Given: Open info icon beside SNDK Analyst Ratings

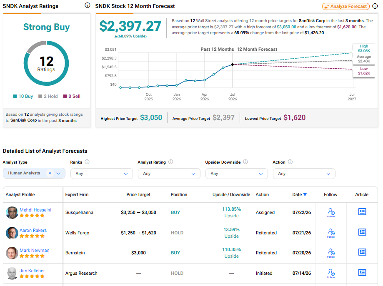Looking at the screenshot, I should click(x=88, y=5).
